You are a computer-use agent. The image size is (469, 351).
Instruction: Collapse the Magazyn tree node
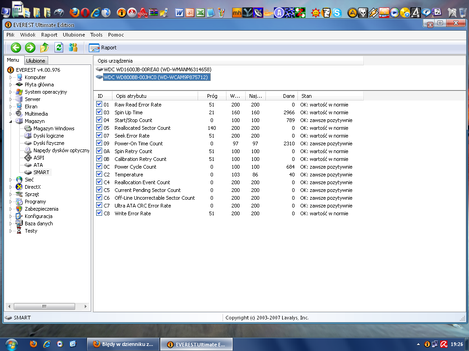[x=11, y=121]
